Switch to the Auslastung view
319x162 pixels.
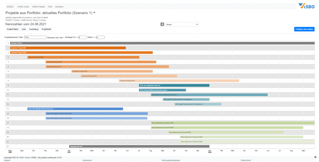(34, 29)
